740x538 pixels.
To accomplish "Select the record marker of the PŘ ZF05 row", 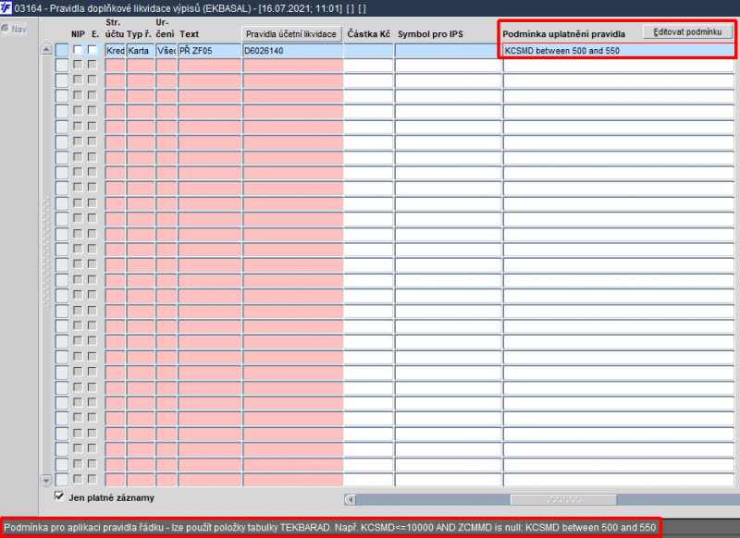I will tap(62, 51).
